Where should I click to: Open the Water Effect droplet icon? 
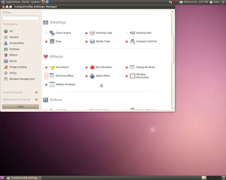92,76
